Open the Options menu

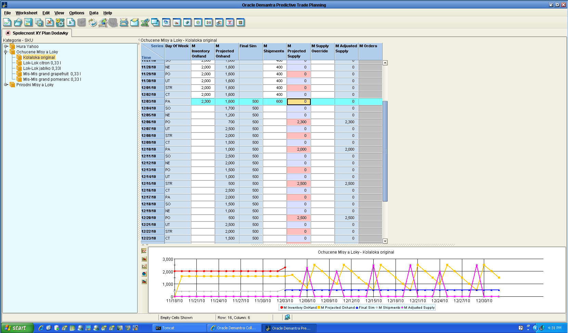[x=77, y=13]
